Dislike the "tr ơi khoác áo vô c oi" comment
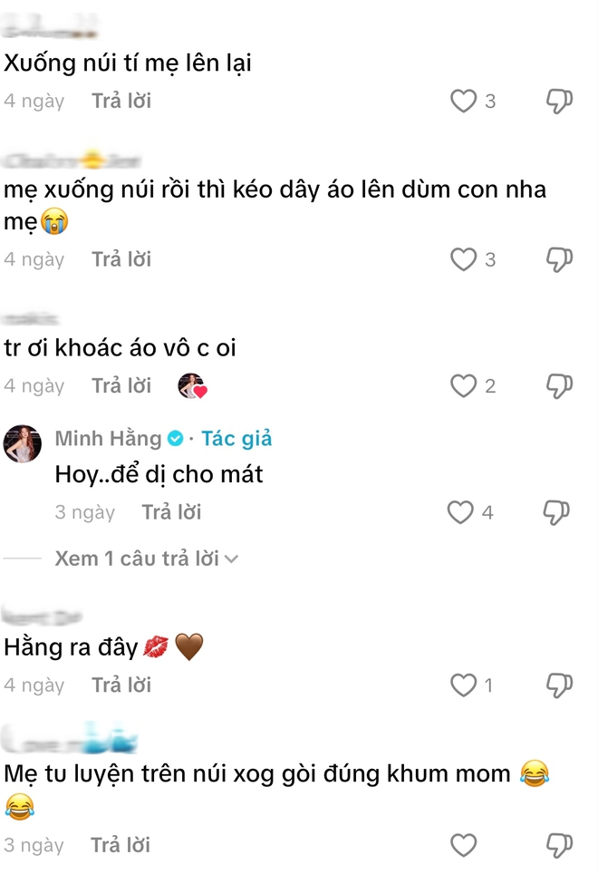This screenshot has height=874, width=598. coord(559,385)
